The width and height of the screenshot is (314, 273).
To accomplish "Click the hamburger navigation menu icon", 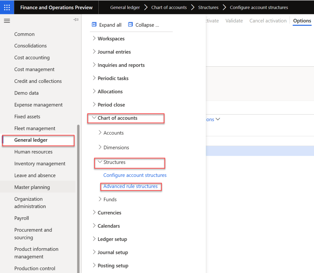I will [7, 21].
